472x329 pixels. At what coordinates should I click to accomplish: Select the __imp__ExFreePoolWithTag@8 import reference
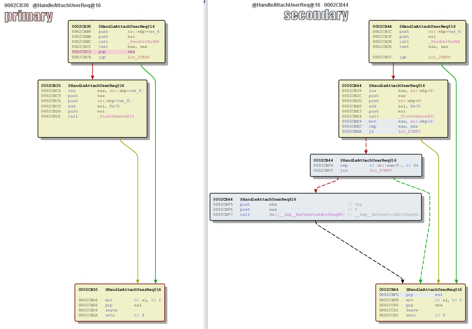299,214
